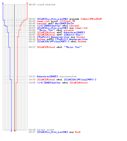127x141 pixels.
Task: Click (1)G~[BAER]mutter at 10:45
Action: click(x=49, y=83)
